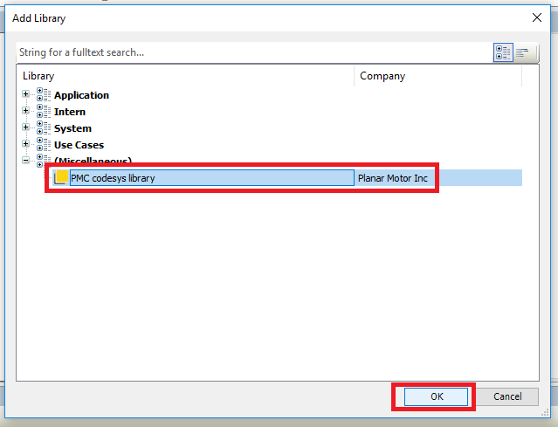558x427 pixels.
Task: Select the PMC codesys library entry
Action: 210,178
